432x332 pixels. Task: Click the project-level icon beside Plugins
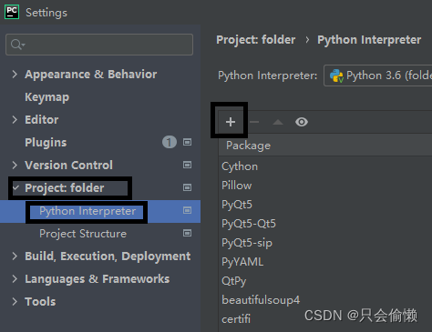pos(187,142)
